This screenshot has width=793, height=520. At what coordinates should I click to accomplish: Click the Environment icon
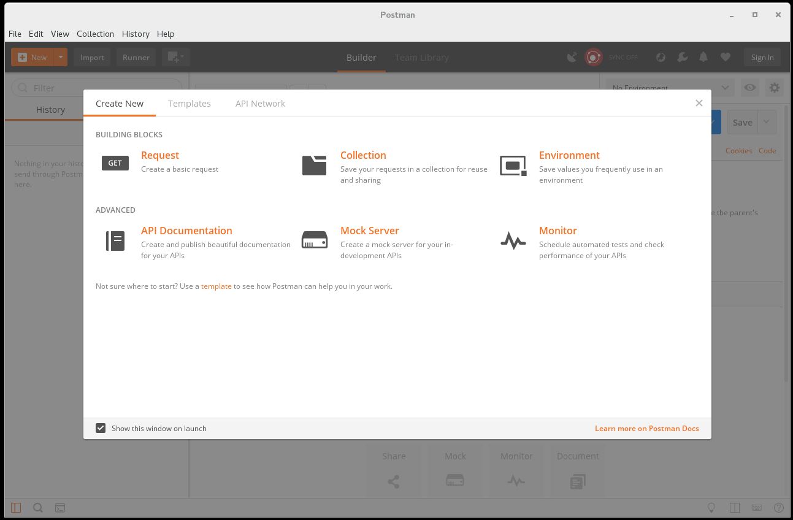click(x=513, y=166)
